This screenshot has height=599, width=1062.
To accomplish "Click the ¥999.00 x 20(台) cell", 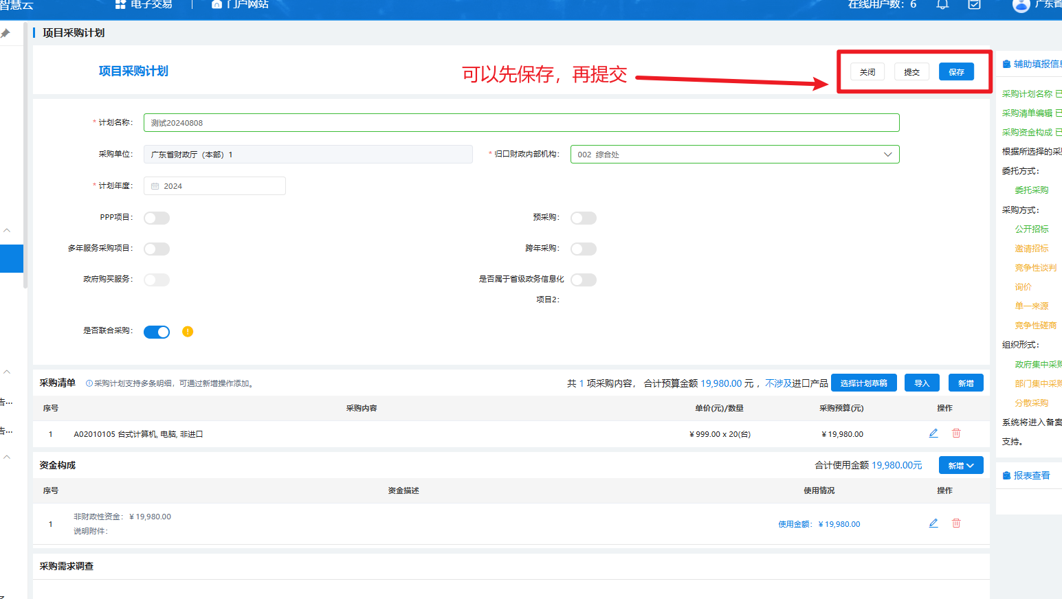I will pos(720,434).
